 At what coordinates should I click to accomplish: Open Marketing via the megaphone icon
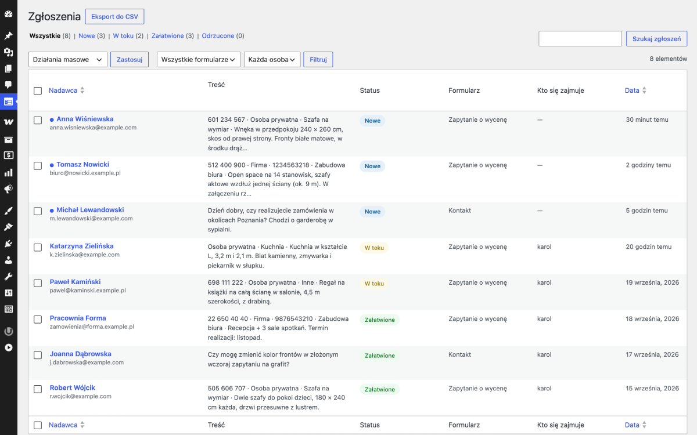(9, 189)
